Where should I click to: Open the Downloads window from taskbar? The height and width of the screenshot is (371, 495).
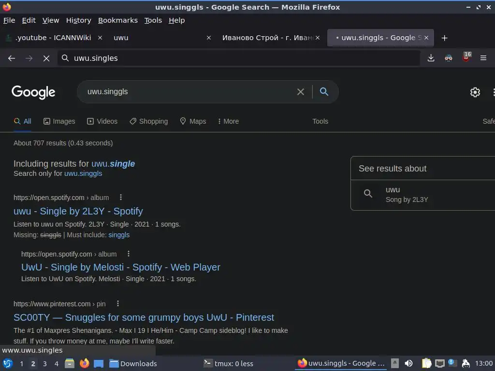click(133, 364)
